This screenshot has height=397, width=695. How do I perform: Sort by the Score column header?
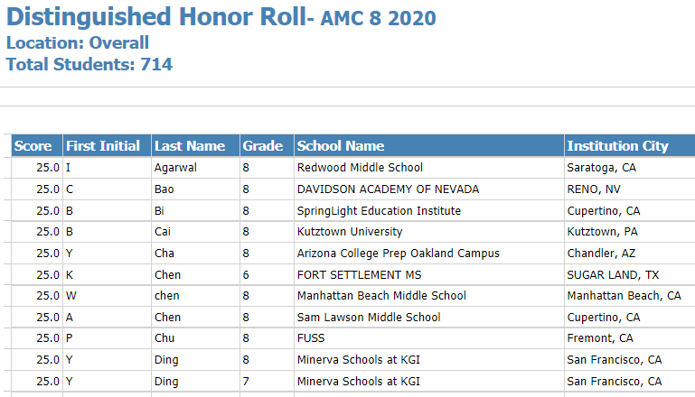point(37,145)
